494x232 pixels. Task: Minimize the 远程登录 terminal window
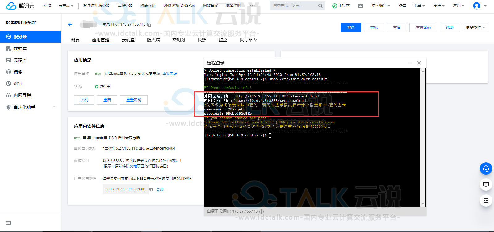coord(410,63)
